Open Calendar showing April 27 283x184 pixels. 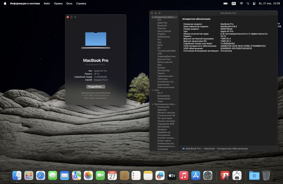tap(112, 175)
